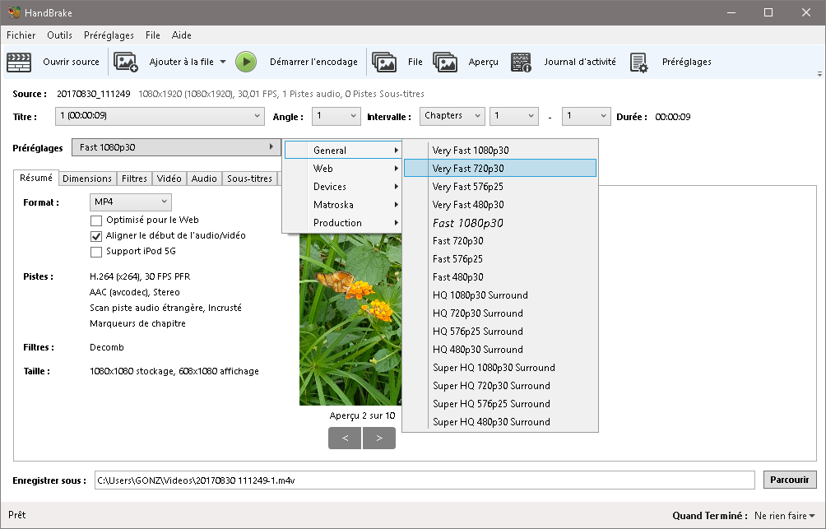Screen dimensions: 826x529
Task: Select Very Fast 720p30 preset
Action: (499, 168)
